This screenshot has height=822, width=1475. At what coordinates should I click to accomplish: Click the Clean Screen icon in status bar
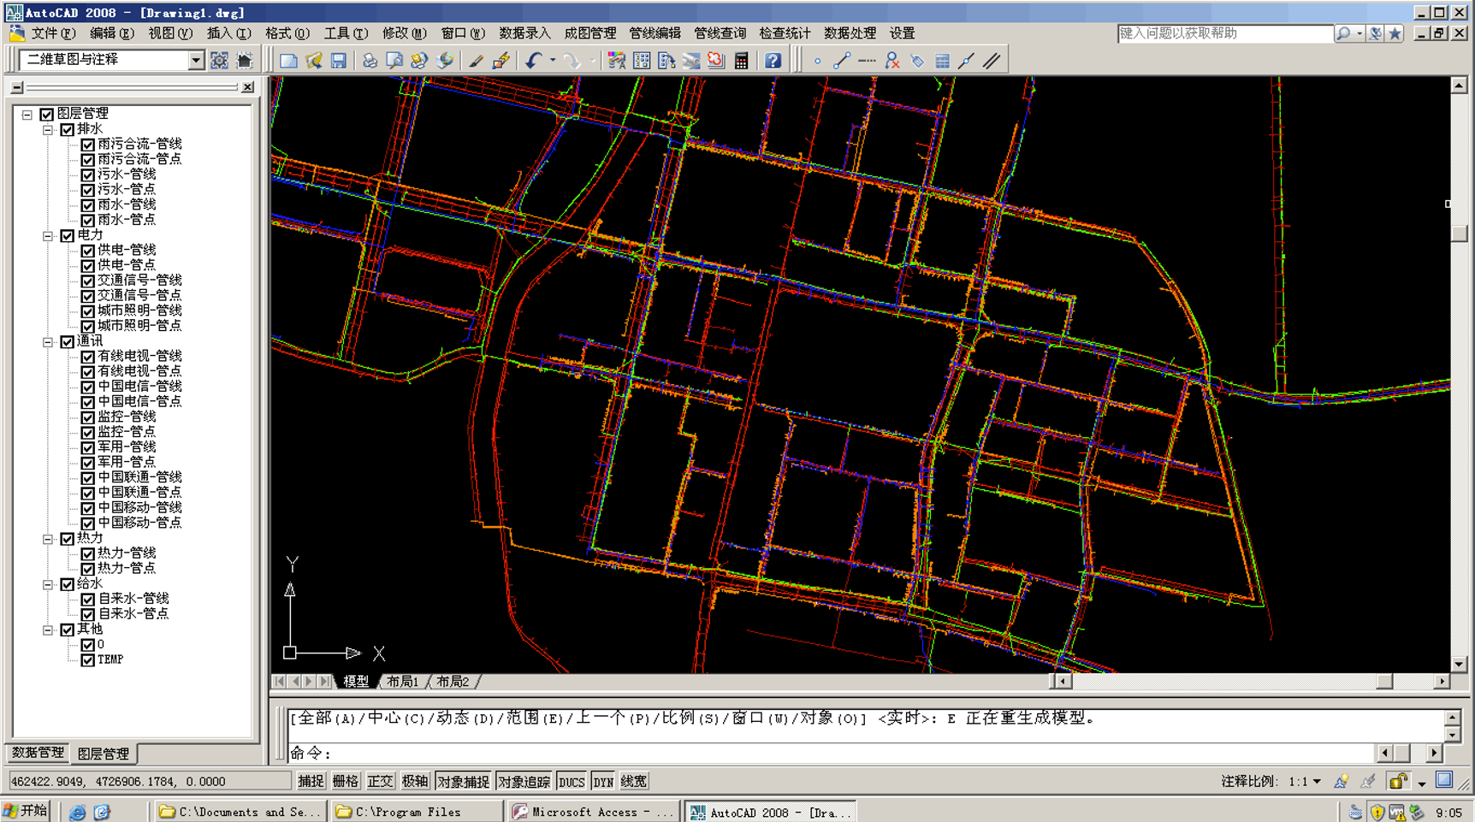pos(1444,780)
